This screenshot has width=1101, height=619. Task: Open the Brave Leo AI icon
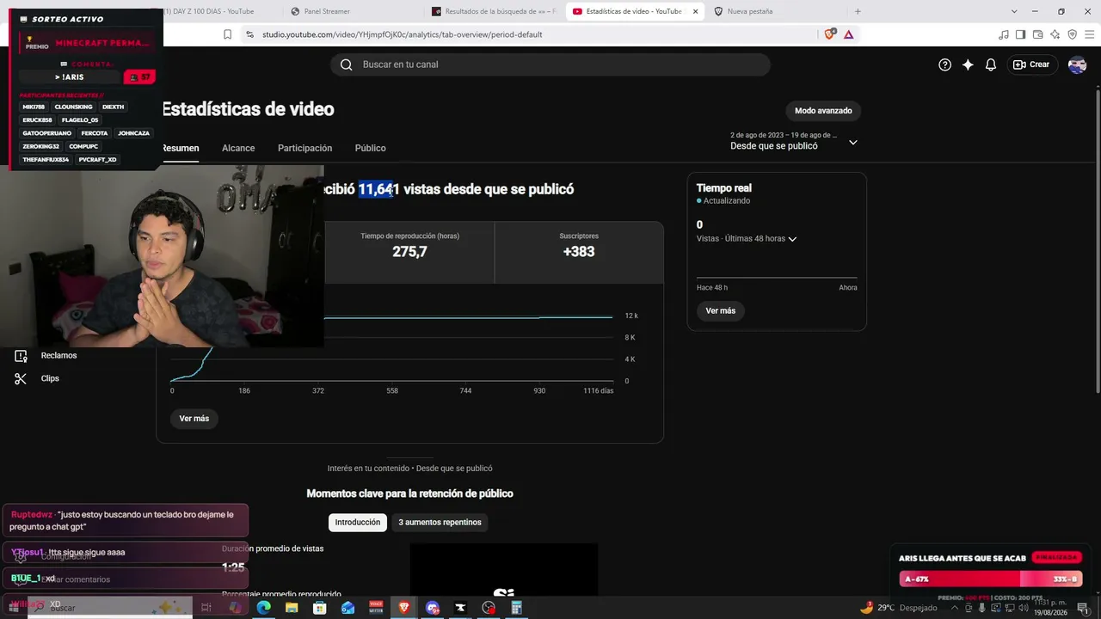coord(1055,34)
